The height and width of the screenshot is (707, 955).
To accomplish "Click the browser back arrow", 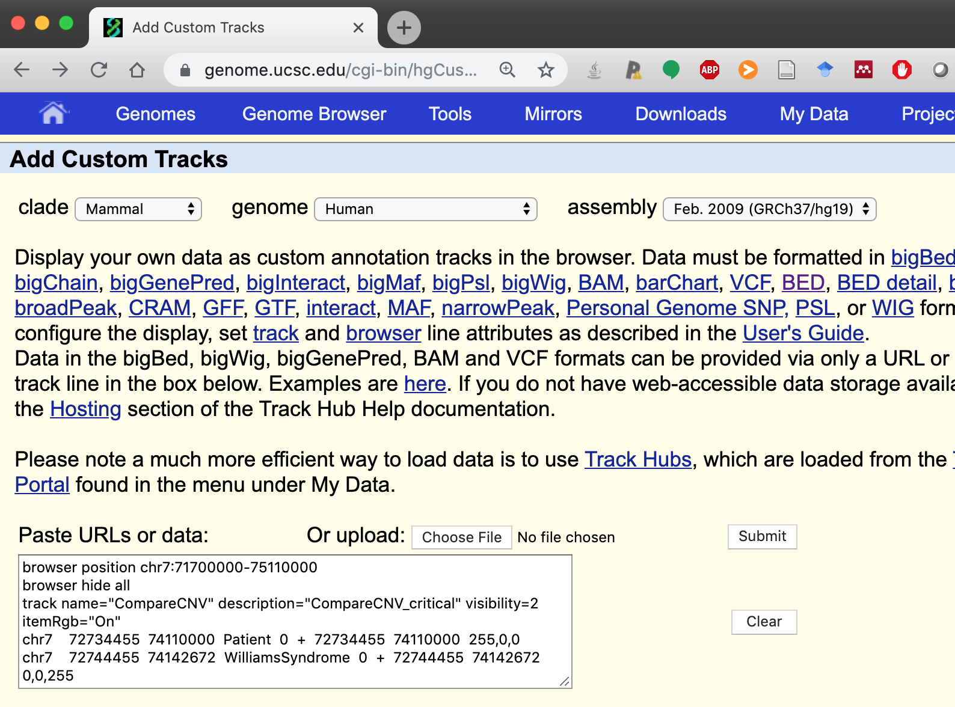I will point(22,70).
